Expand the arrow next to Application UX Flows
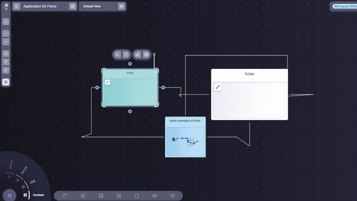The width and height of the screenshot is (357, 201). coord(73,6)
